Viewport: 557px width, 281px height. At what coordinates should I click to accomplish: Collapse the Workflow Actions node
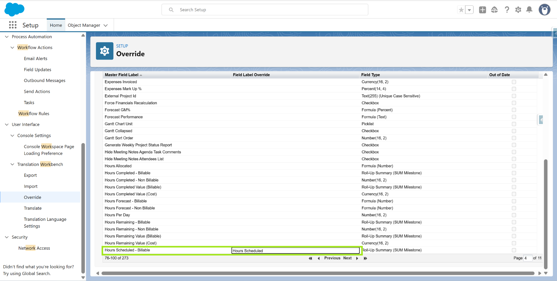12,48
